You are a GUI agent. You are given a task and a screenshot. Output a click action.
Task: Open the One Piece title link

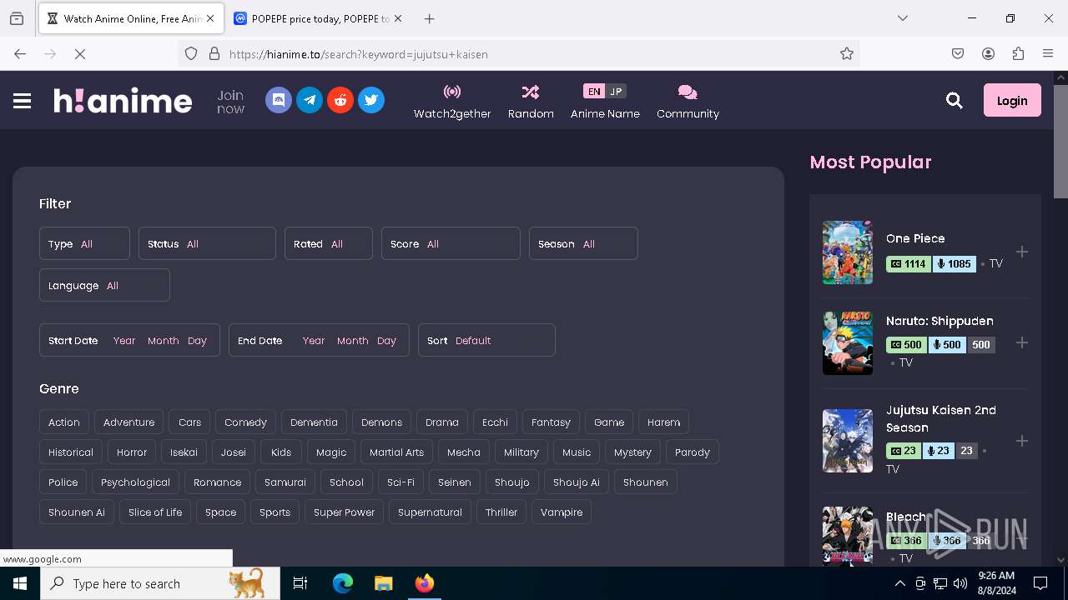click(x=915, y=238)
